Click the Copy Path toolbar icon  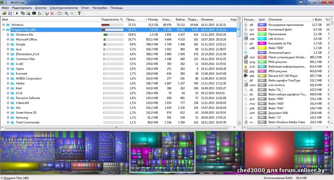pos(23,13)
